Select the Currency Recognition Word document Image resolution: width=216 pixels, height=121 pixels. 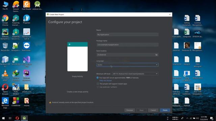pyautogui.click(x=197, y=20)
